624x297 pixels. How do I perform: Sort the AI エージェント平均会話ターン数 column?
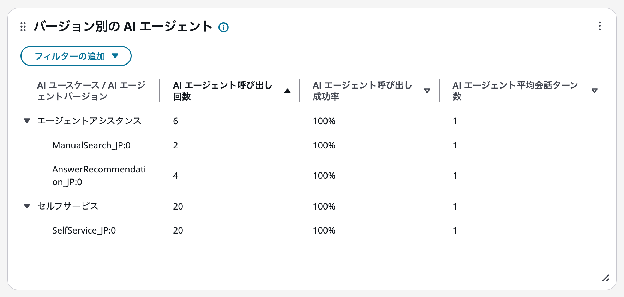(x=595, y=90)
